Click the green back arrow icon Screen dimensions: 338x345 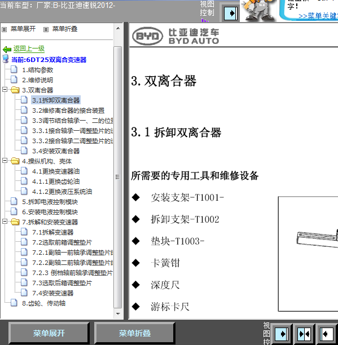click(7, 49)
